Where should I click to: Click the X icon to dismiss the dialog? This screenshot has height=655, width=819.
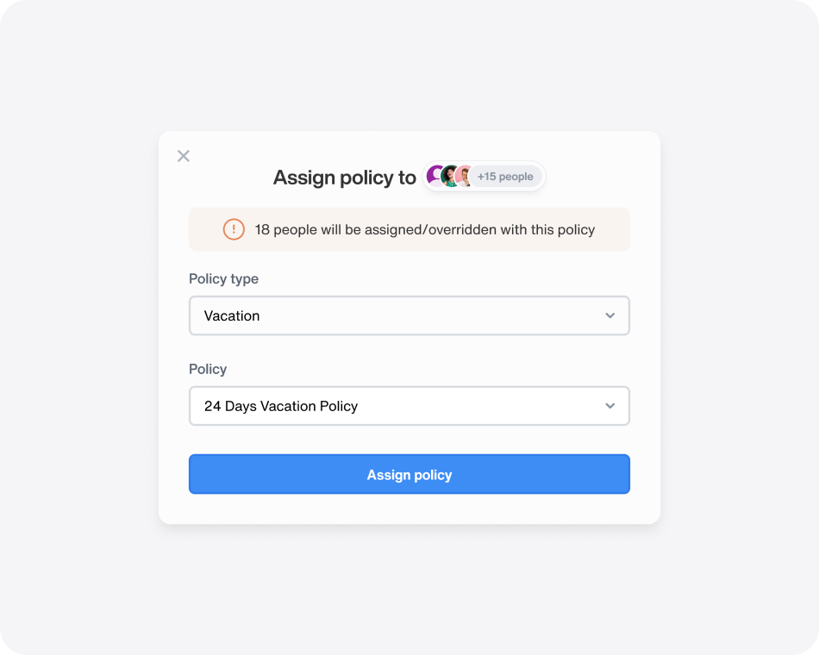click(183, 156)
